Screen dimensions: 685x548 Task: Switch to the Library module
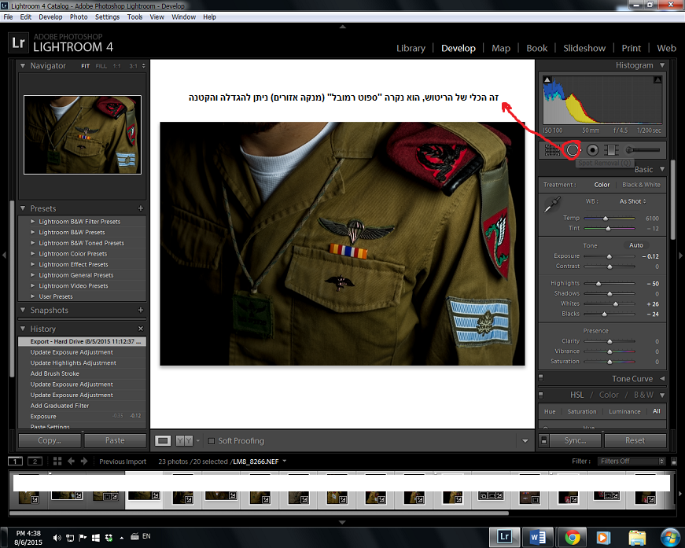411,48
